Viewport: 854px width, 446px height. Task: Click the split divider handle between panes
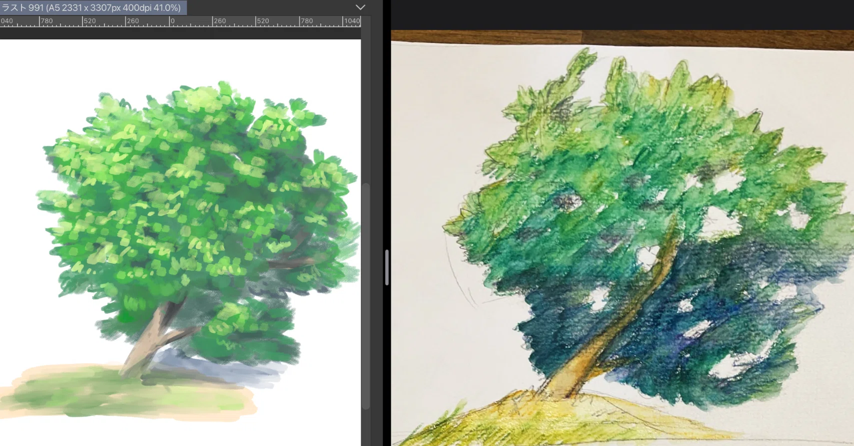tap(387, 267)
